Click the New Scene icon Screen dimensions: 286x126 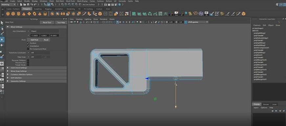[x=21, y=4]
